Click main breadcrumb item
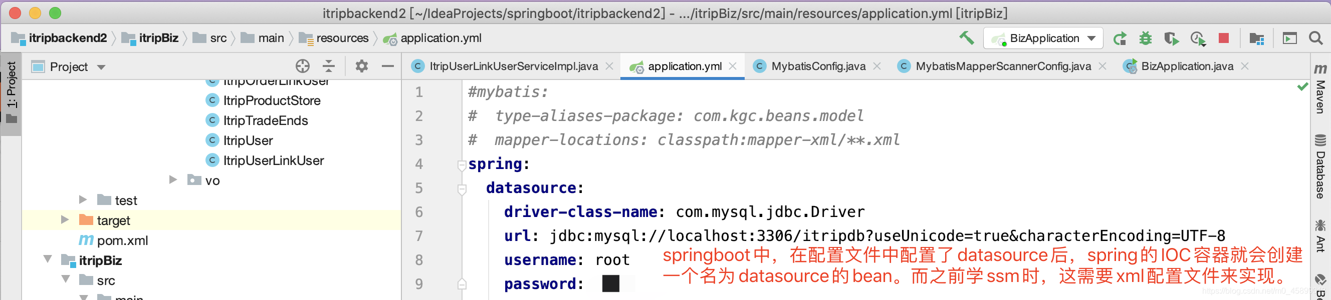The height and width of the screenshot is (300, 1331). coord(263,38)
